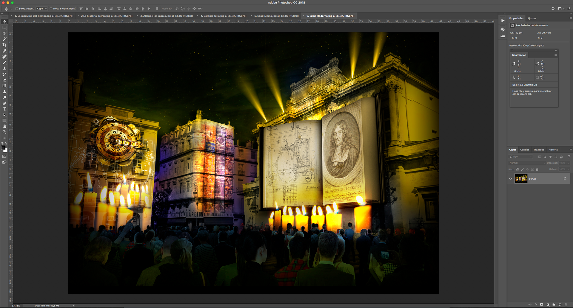Select the Clone Stamp tool
The image size is (573, 308).
[x=4, y=68]
